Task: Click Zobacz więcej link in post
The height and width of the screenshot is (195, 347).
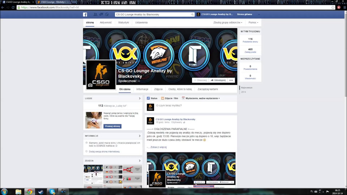Action: pyautogui.click(x=159, y=147)
